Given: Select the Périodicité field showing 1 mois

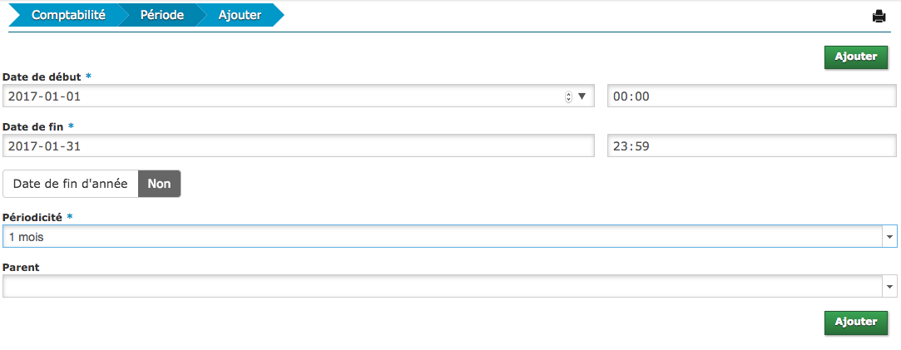Looking at the screenshot, I should (441, 237).
